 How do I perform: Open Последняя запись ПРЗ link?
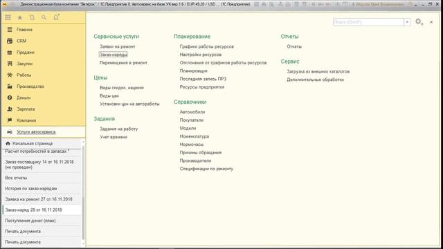tap(203, 79)
